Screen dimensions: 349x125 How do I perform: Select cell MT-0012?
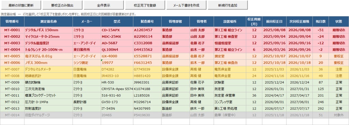click(12, 102)
